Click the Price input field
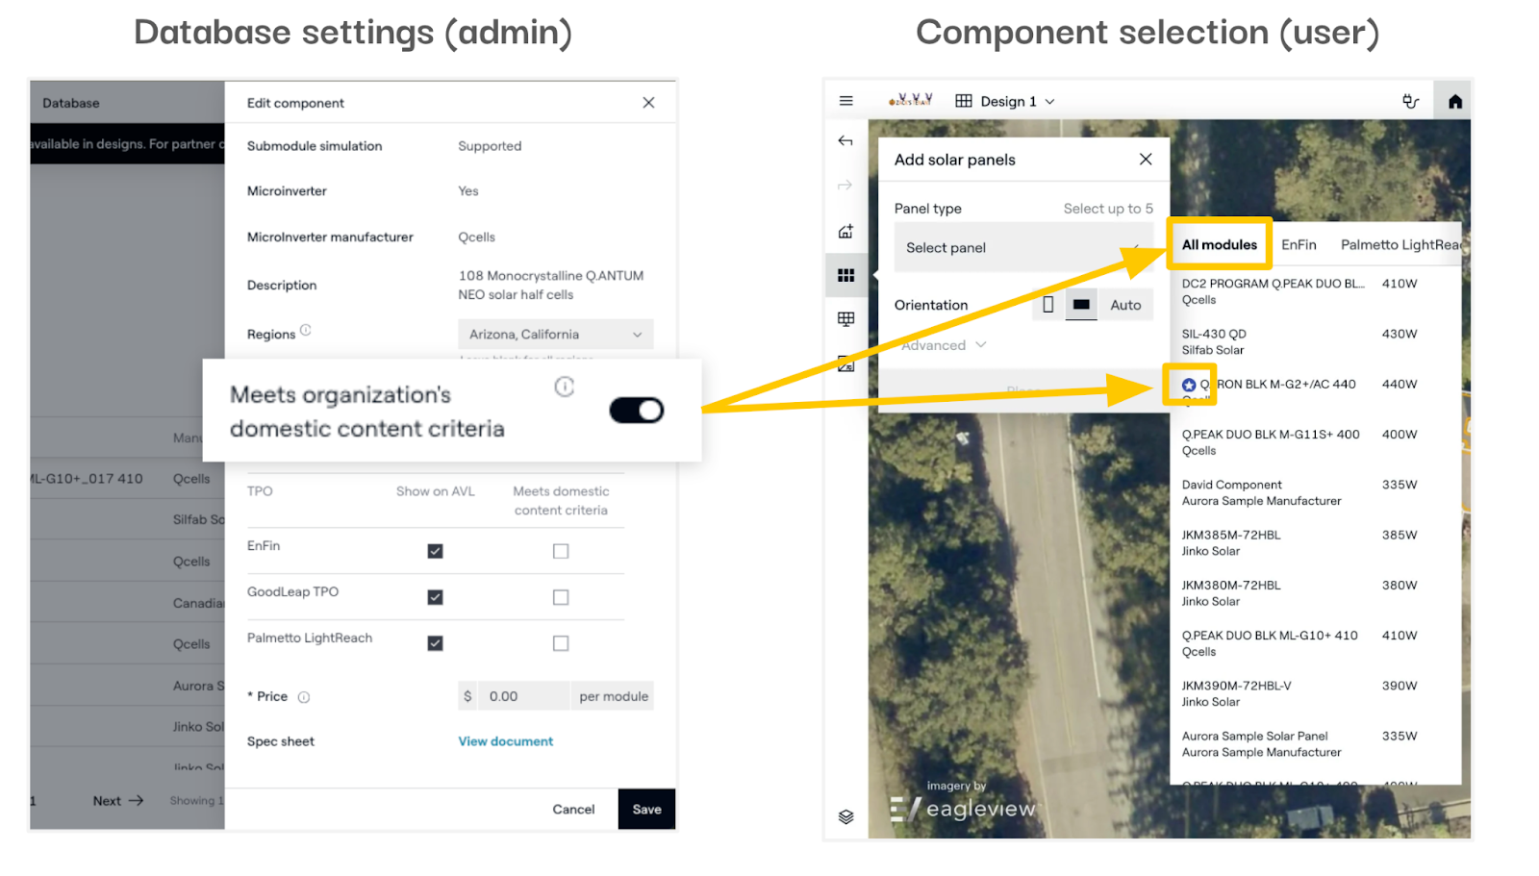The height and width of the screenshot is (876, 1539). point(523,696)
